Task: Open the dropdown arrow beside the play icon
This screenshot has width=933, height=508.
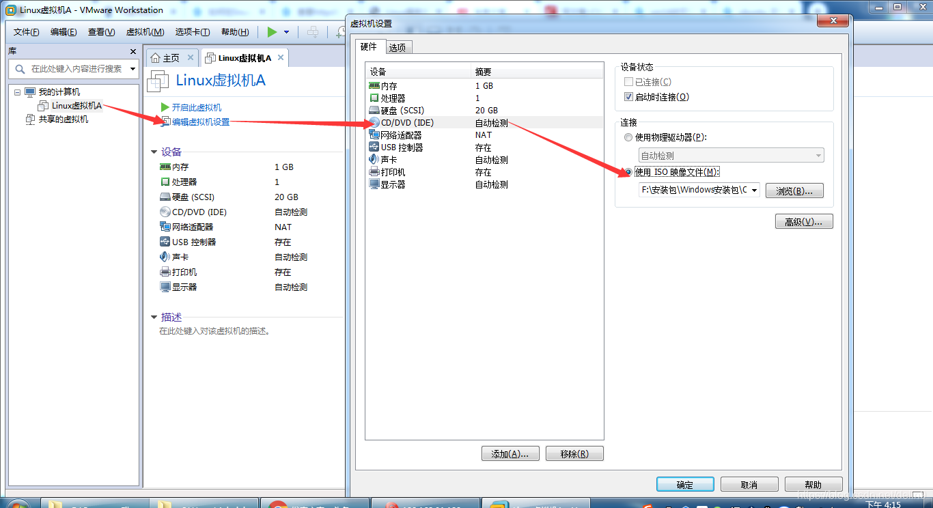Action: coord(286,32)
